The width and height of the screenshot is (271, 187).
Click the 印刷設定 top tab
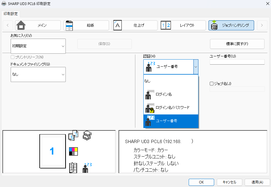(11, 14)
